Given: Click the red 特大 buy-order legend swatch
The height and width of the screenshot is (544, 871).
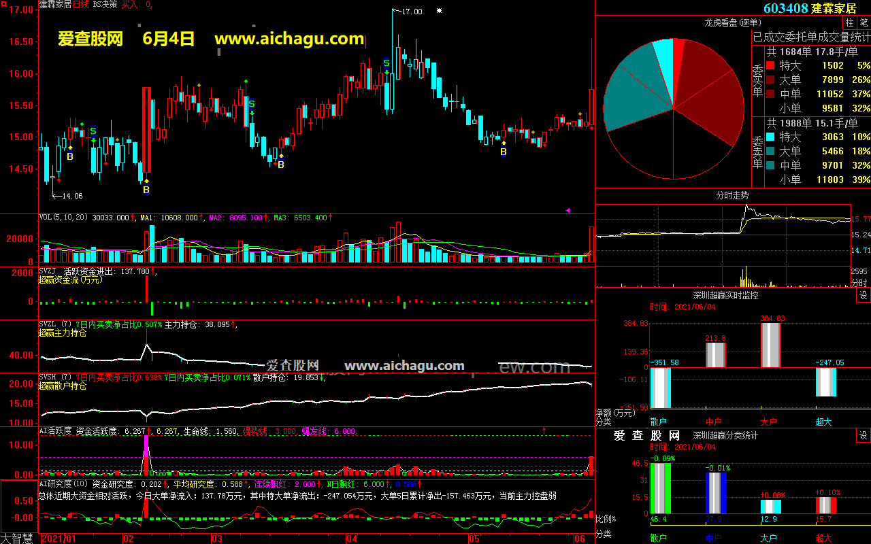Looking at the screenshot, I should pyautogui.click(x=770, y=66).
